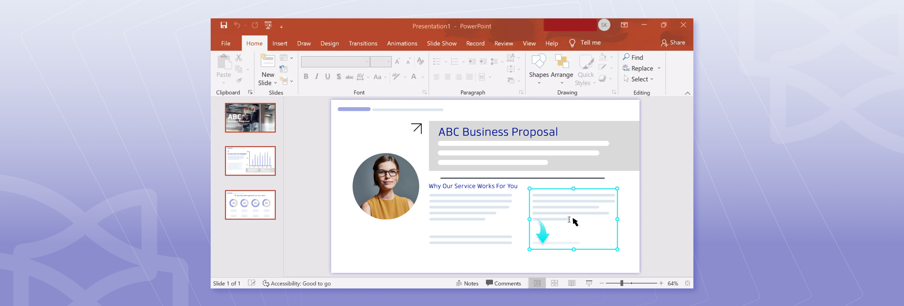
Task: Toggle numbered list
Action: click(455, 61)
